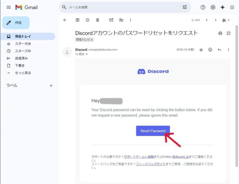The width and height of the screenshot is (239, 184).
Task: Click the 18:55 (14 分前) timestamp
Action: 185,50
